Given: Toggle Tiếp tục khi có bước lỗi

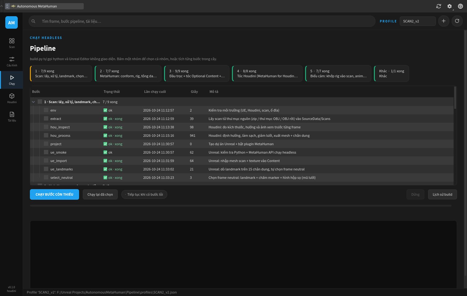Looking at the screenshot, I should (144, 194).
